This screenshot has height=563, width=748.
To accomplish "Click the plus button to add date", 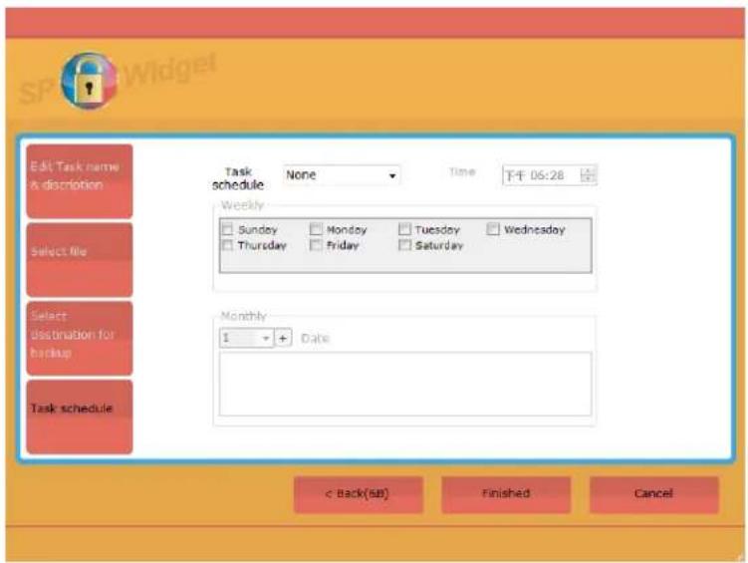I will click(x=283, y=338).
